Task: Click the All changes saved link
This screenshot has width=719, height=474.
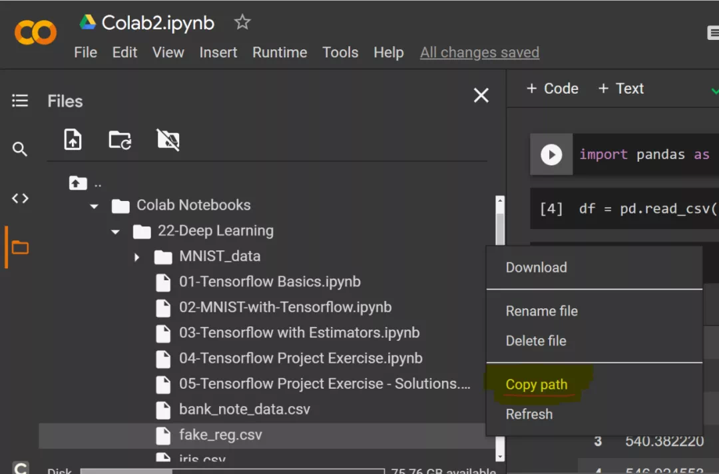Action: click(479, 53)
